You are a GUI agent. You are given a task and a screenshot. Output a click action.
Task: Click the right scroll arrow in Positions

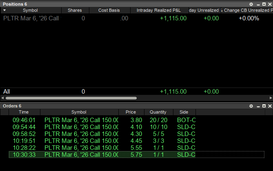click(271, 98)
